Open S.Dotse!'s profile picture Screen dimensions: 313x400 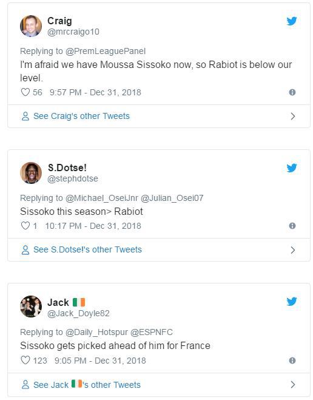click(x=31, y=173)
